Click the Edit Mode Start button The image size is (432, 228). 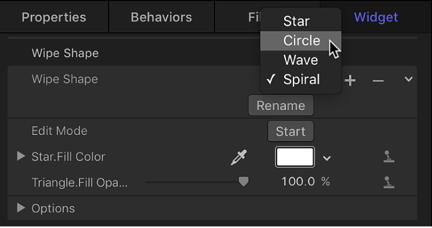pyautogui.click(x=291, y=131)
